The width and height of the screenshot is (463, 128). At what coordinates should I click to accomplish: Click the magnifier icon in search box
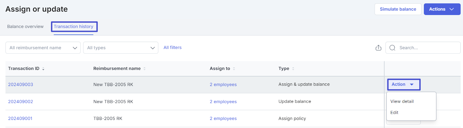tap(392, 48)
